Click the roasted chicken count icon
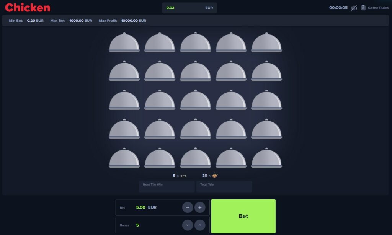The width and height of the screenshot is (392, 235). (215, 176)
